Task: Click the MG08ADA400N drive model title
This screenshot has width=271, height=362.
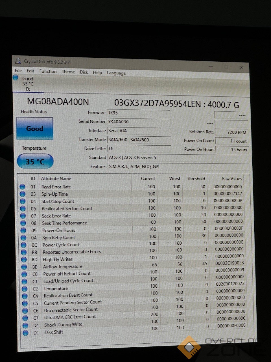Action: click(58, 102)
